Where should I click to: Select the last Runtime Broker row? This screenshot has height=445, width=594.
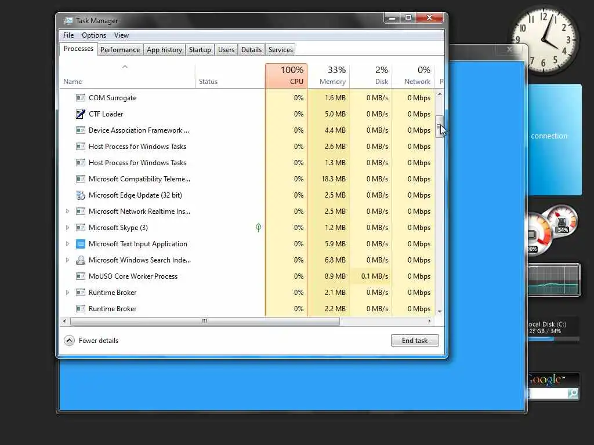247,309
